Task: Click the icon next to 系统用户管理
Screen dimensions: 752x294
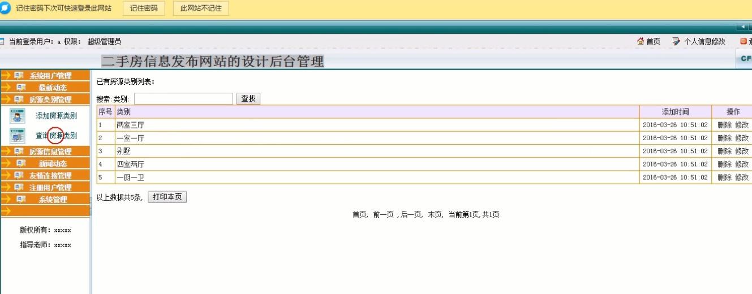Action: pos(19,76)
